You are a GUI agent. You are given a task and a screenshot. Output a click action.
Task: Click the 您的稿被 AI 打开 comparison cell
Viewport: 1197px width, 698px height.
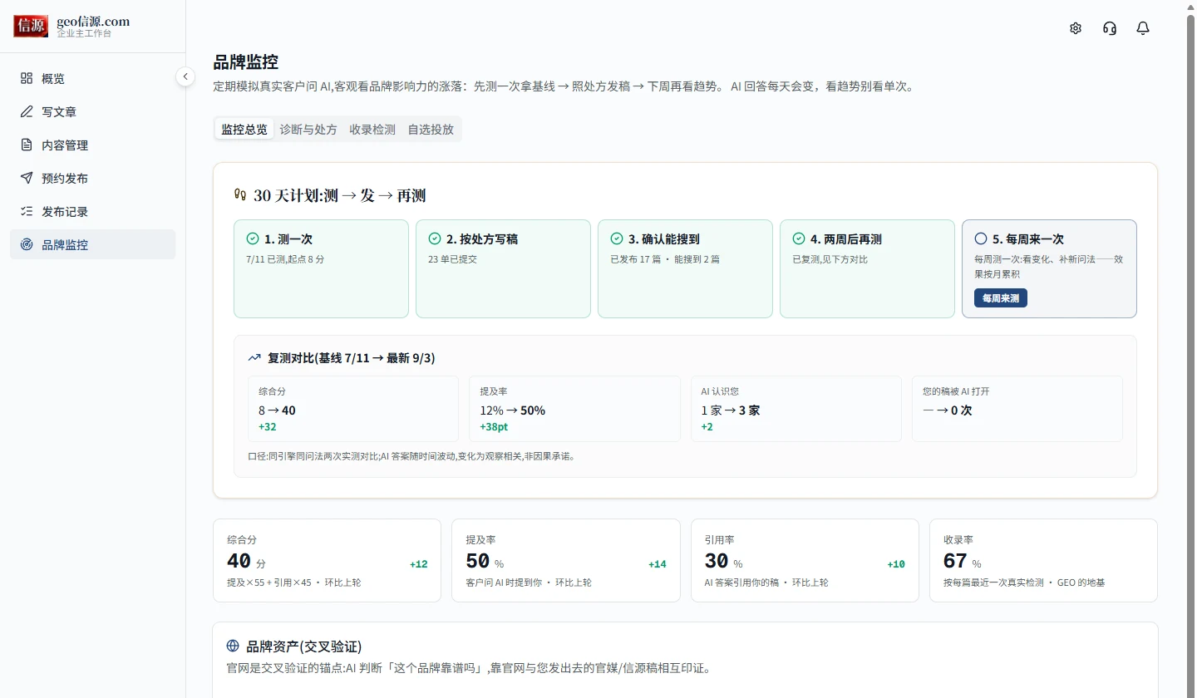1017,409
